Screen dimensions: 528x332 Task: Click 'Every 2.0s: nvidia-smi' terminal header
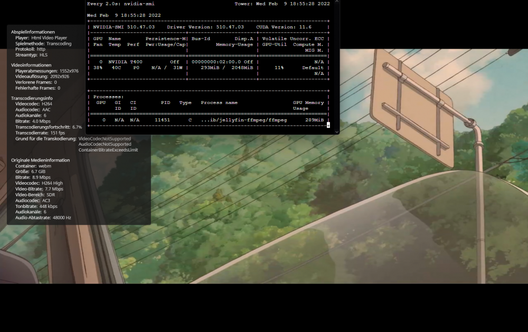120,4
